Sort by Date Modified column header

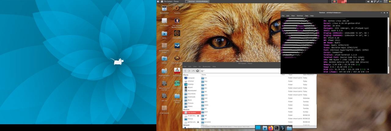309,74
